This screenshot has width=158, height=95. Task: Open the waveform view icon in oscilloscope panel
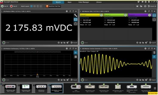click(x=76, y=53)
